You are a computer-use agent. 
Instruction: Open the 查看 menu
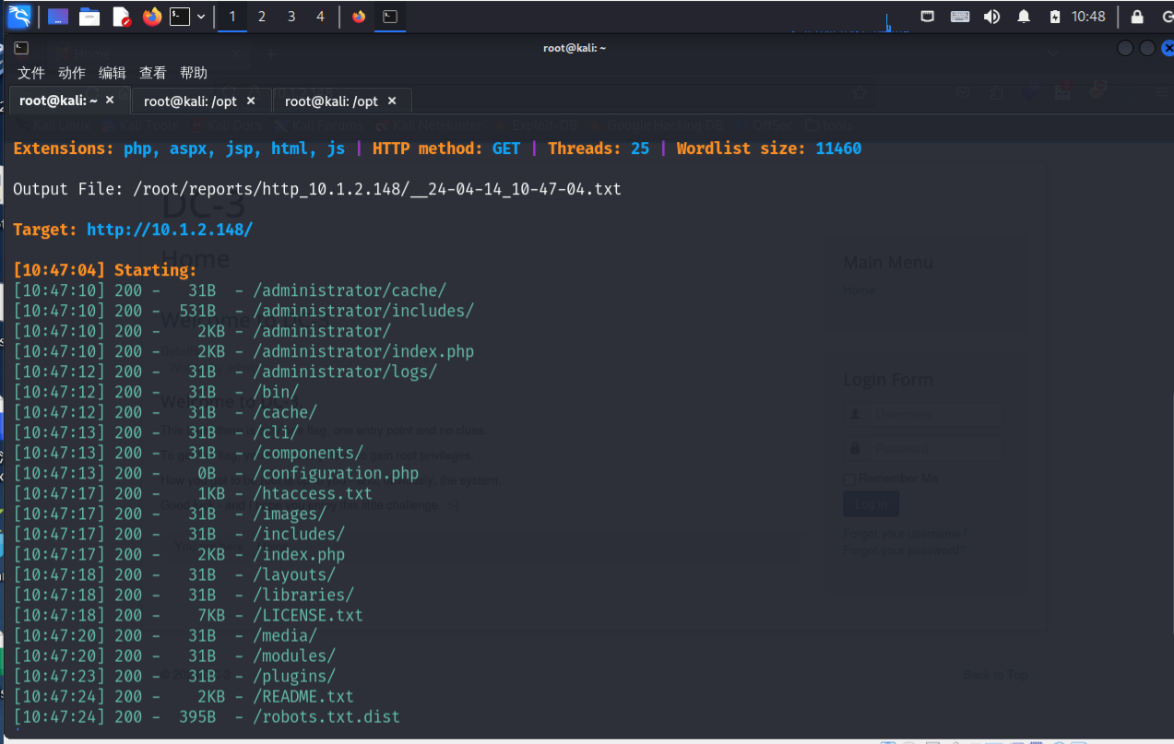(153, 73)
